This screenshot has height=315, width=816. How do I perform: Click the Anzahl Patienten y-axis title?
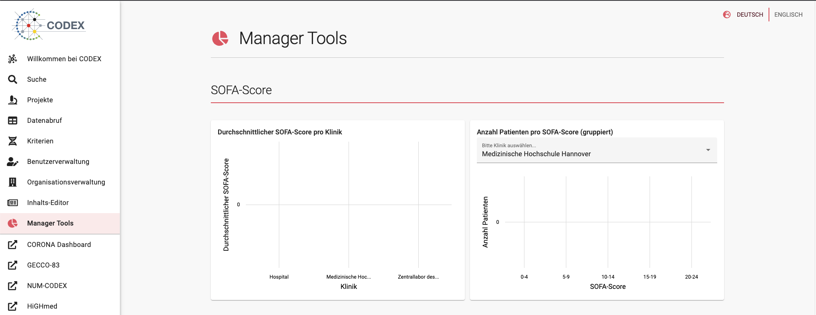coord(485,222)
